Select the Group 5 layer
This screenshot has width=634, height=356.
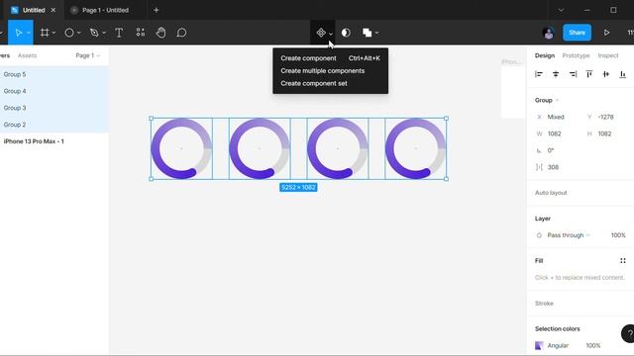[x=54, y=74]
